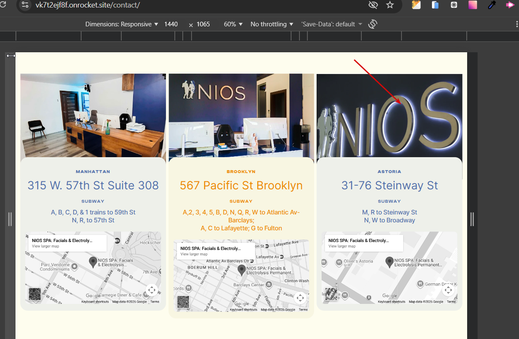Screen dimensions: 519x339
Task: Click the viewport width field showing 1440
Action: [x=171, y=24]
